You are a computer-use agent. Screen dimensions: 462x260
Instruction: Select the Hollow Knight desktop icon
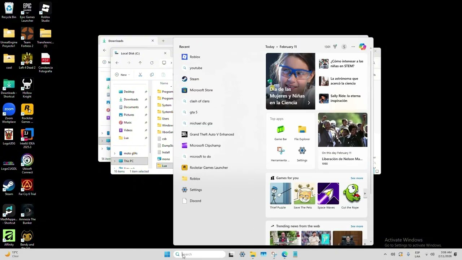coord(27,88)
